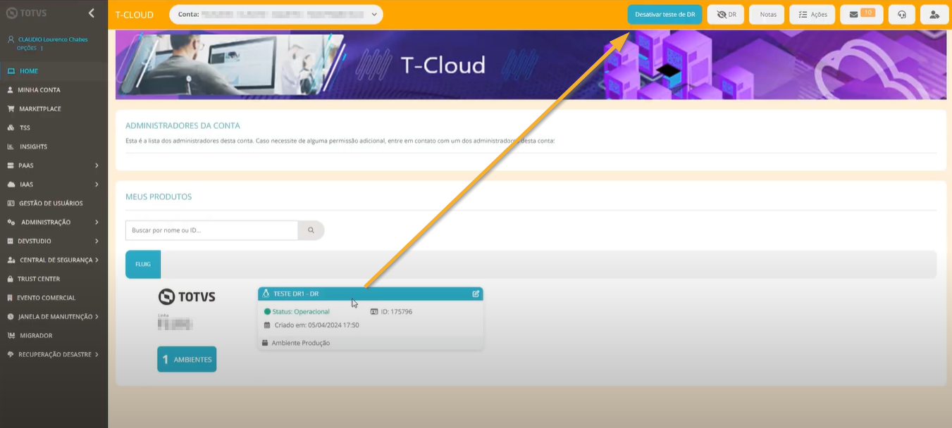Open the TESTE DR1 - DR card title
Viewport: 952px width, 428px height.
click(x=296, y=294)
